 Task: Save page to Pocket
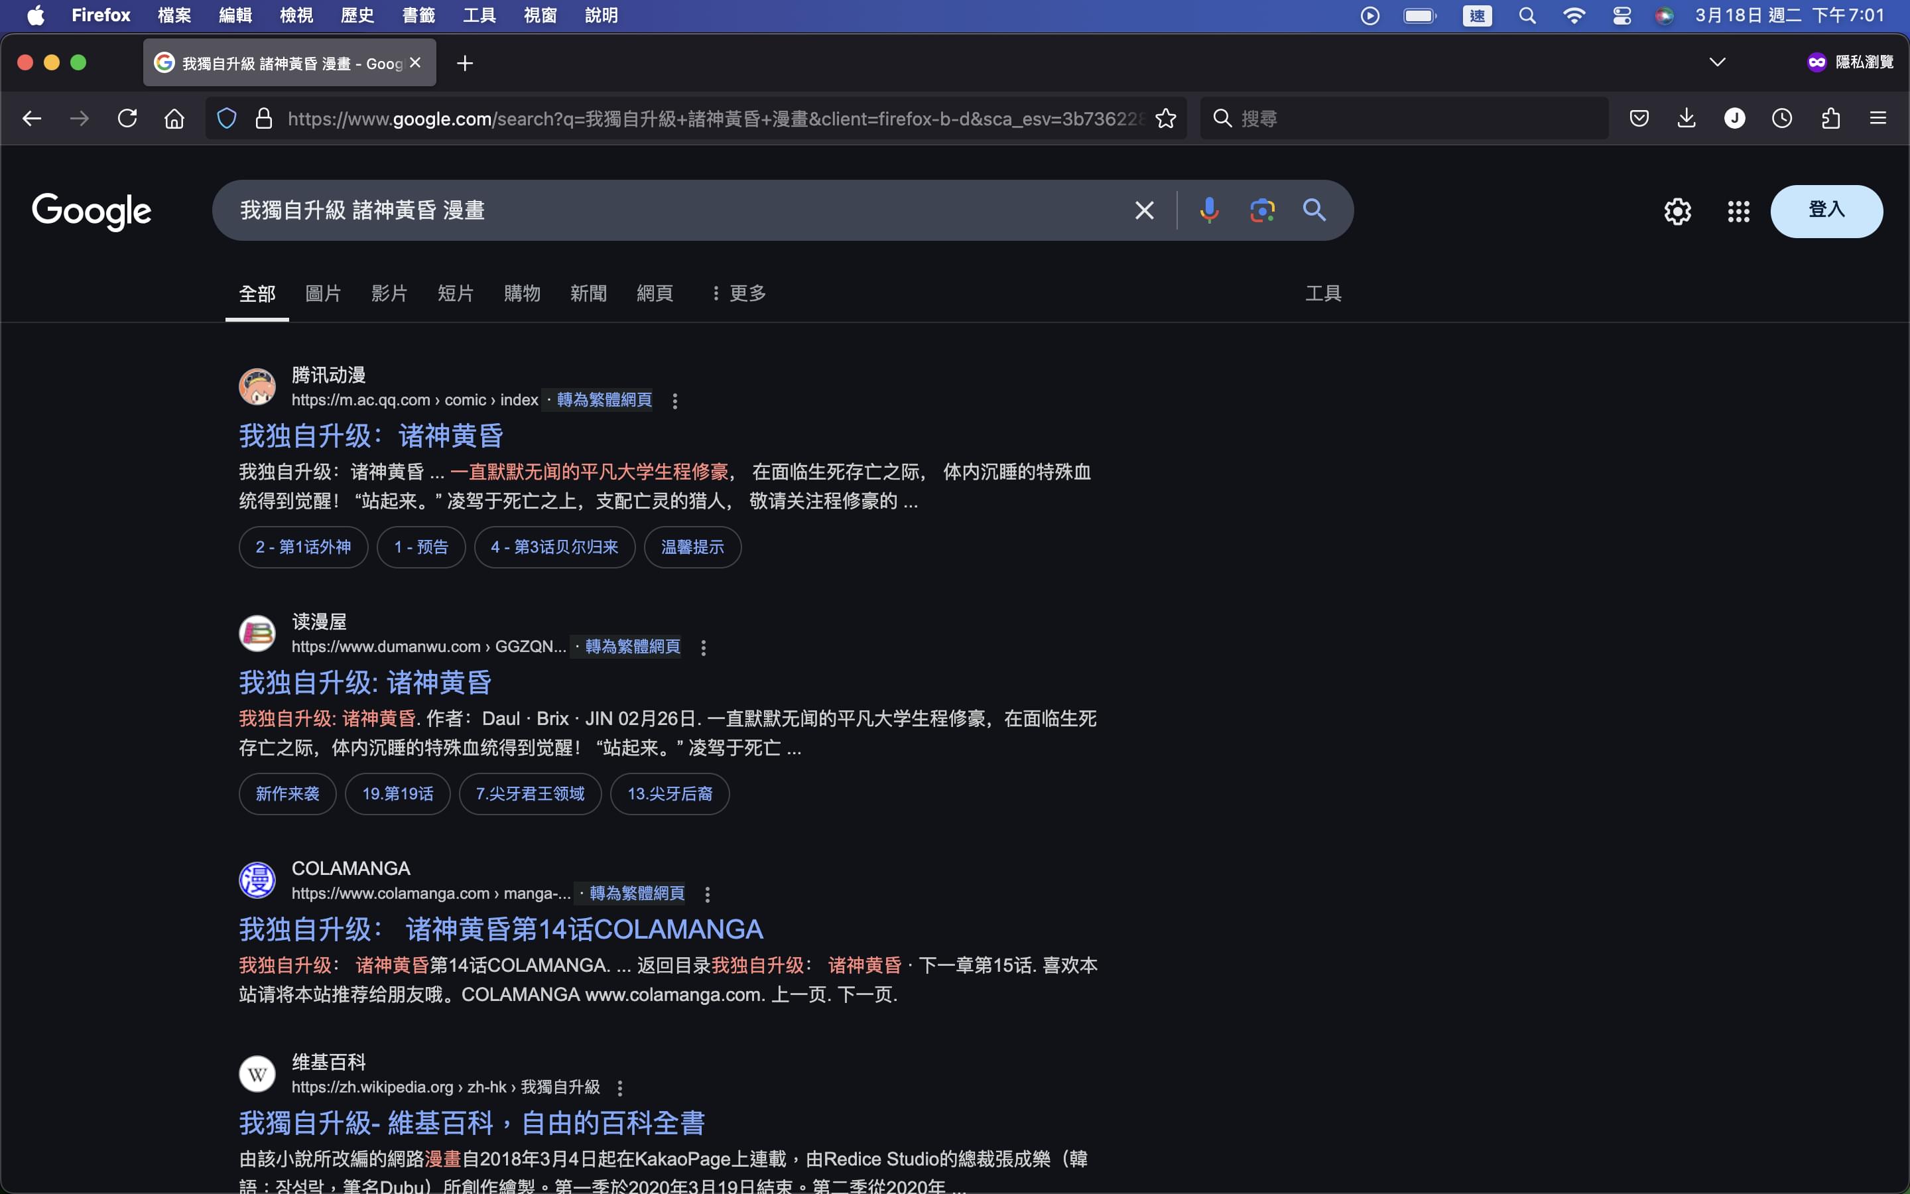(1639, 119)
